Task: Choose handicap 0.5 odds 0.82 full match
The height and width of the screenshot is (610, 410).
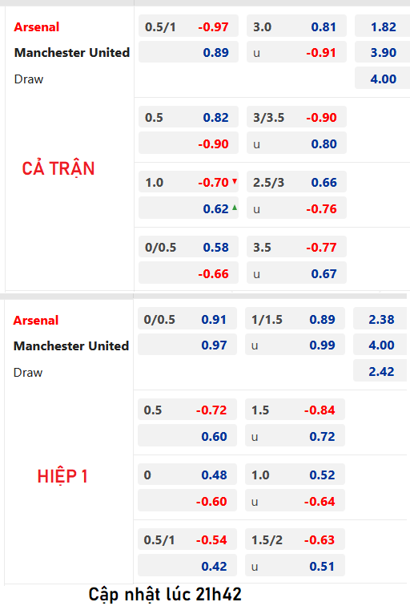Action: click(188, 117)
